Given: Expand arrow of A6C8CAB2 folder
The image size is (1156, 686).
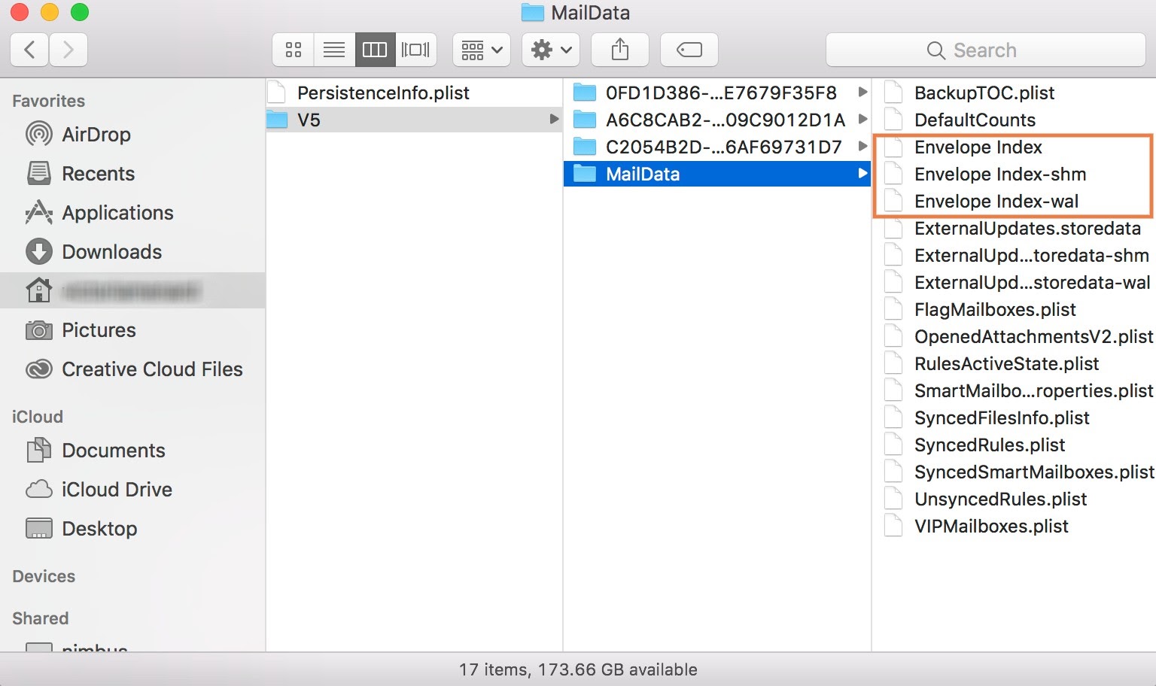Looking at the screenshot, I should coord(862,120).
